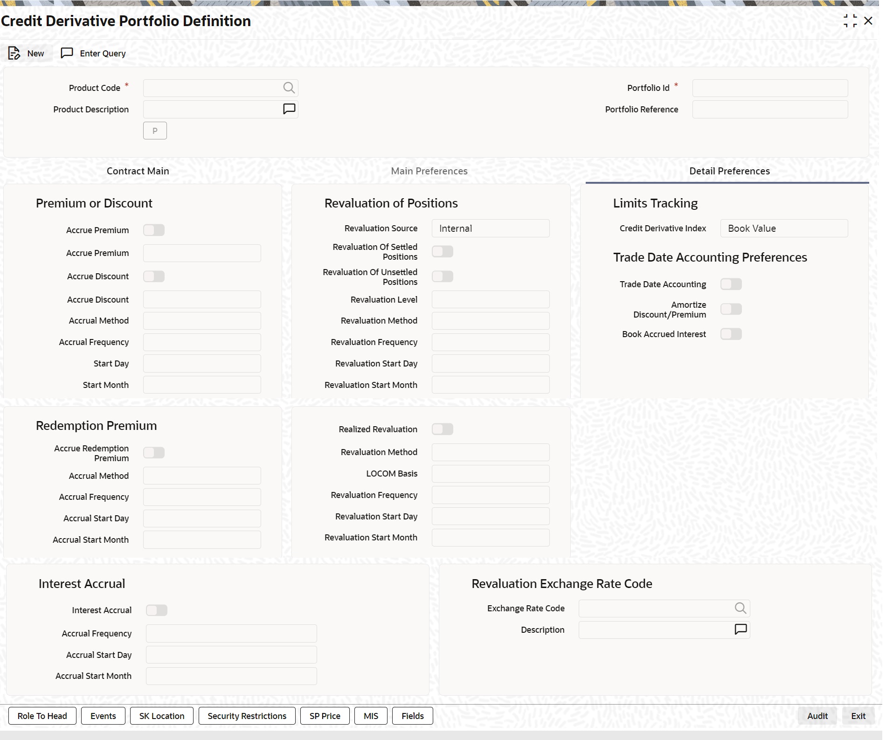Open the Product Description comment popup
Image resolution: width=886 pixels, height=740 pixels.
289,108
